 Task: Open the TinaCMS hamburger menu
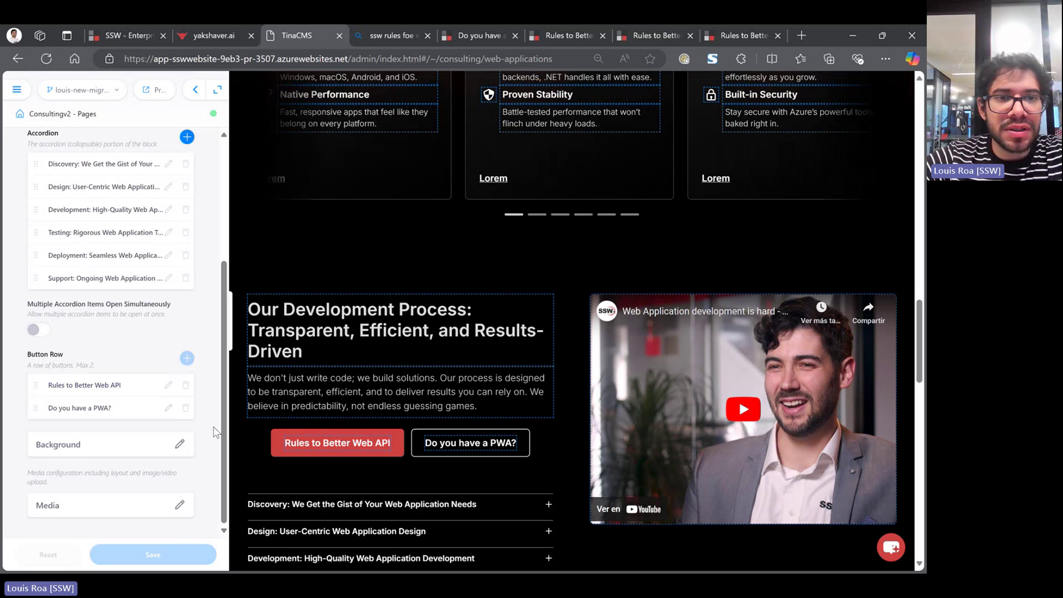tap(17, 90)
